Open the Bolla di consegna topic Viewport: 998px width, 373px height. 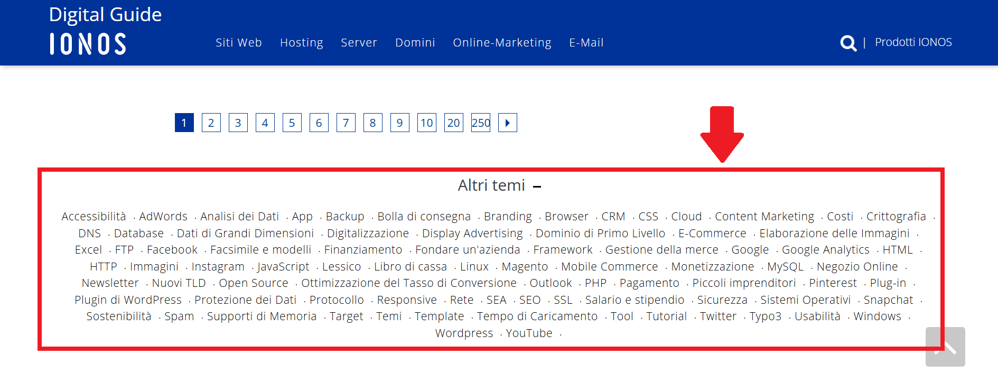point(424,216)
